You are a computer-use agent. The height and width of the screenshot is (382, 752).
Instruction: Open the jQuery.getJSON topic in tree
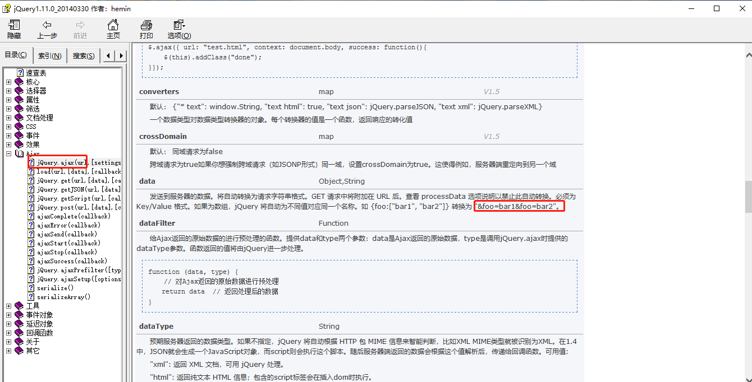pyautogui.click(x=79, y=189)
